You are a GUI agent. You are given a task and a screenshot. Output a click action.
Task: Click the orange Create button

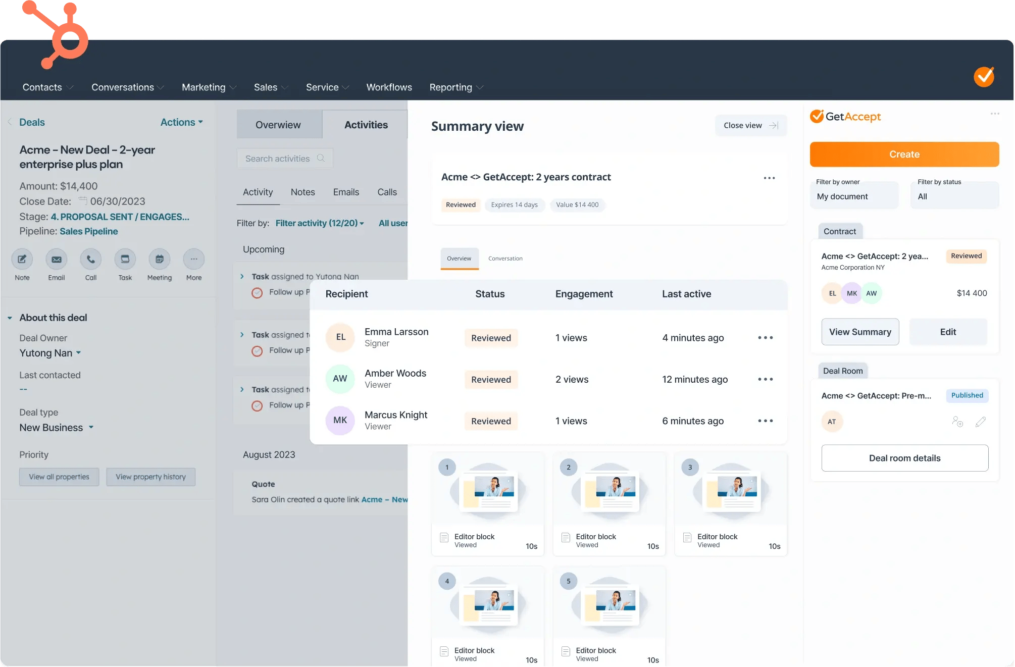click(x=904, y=155)
